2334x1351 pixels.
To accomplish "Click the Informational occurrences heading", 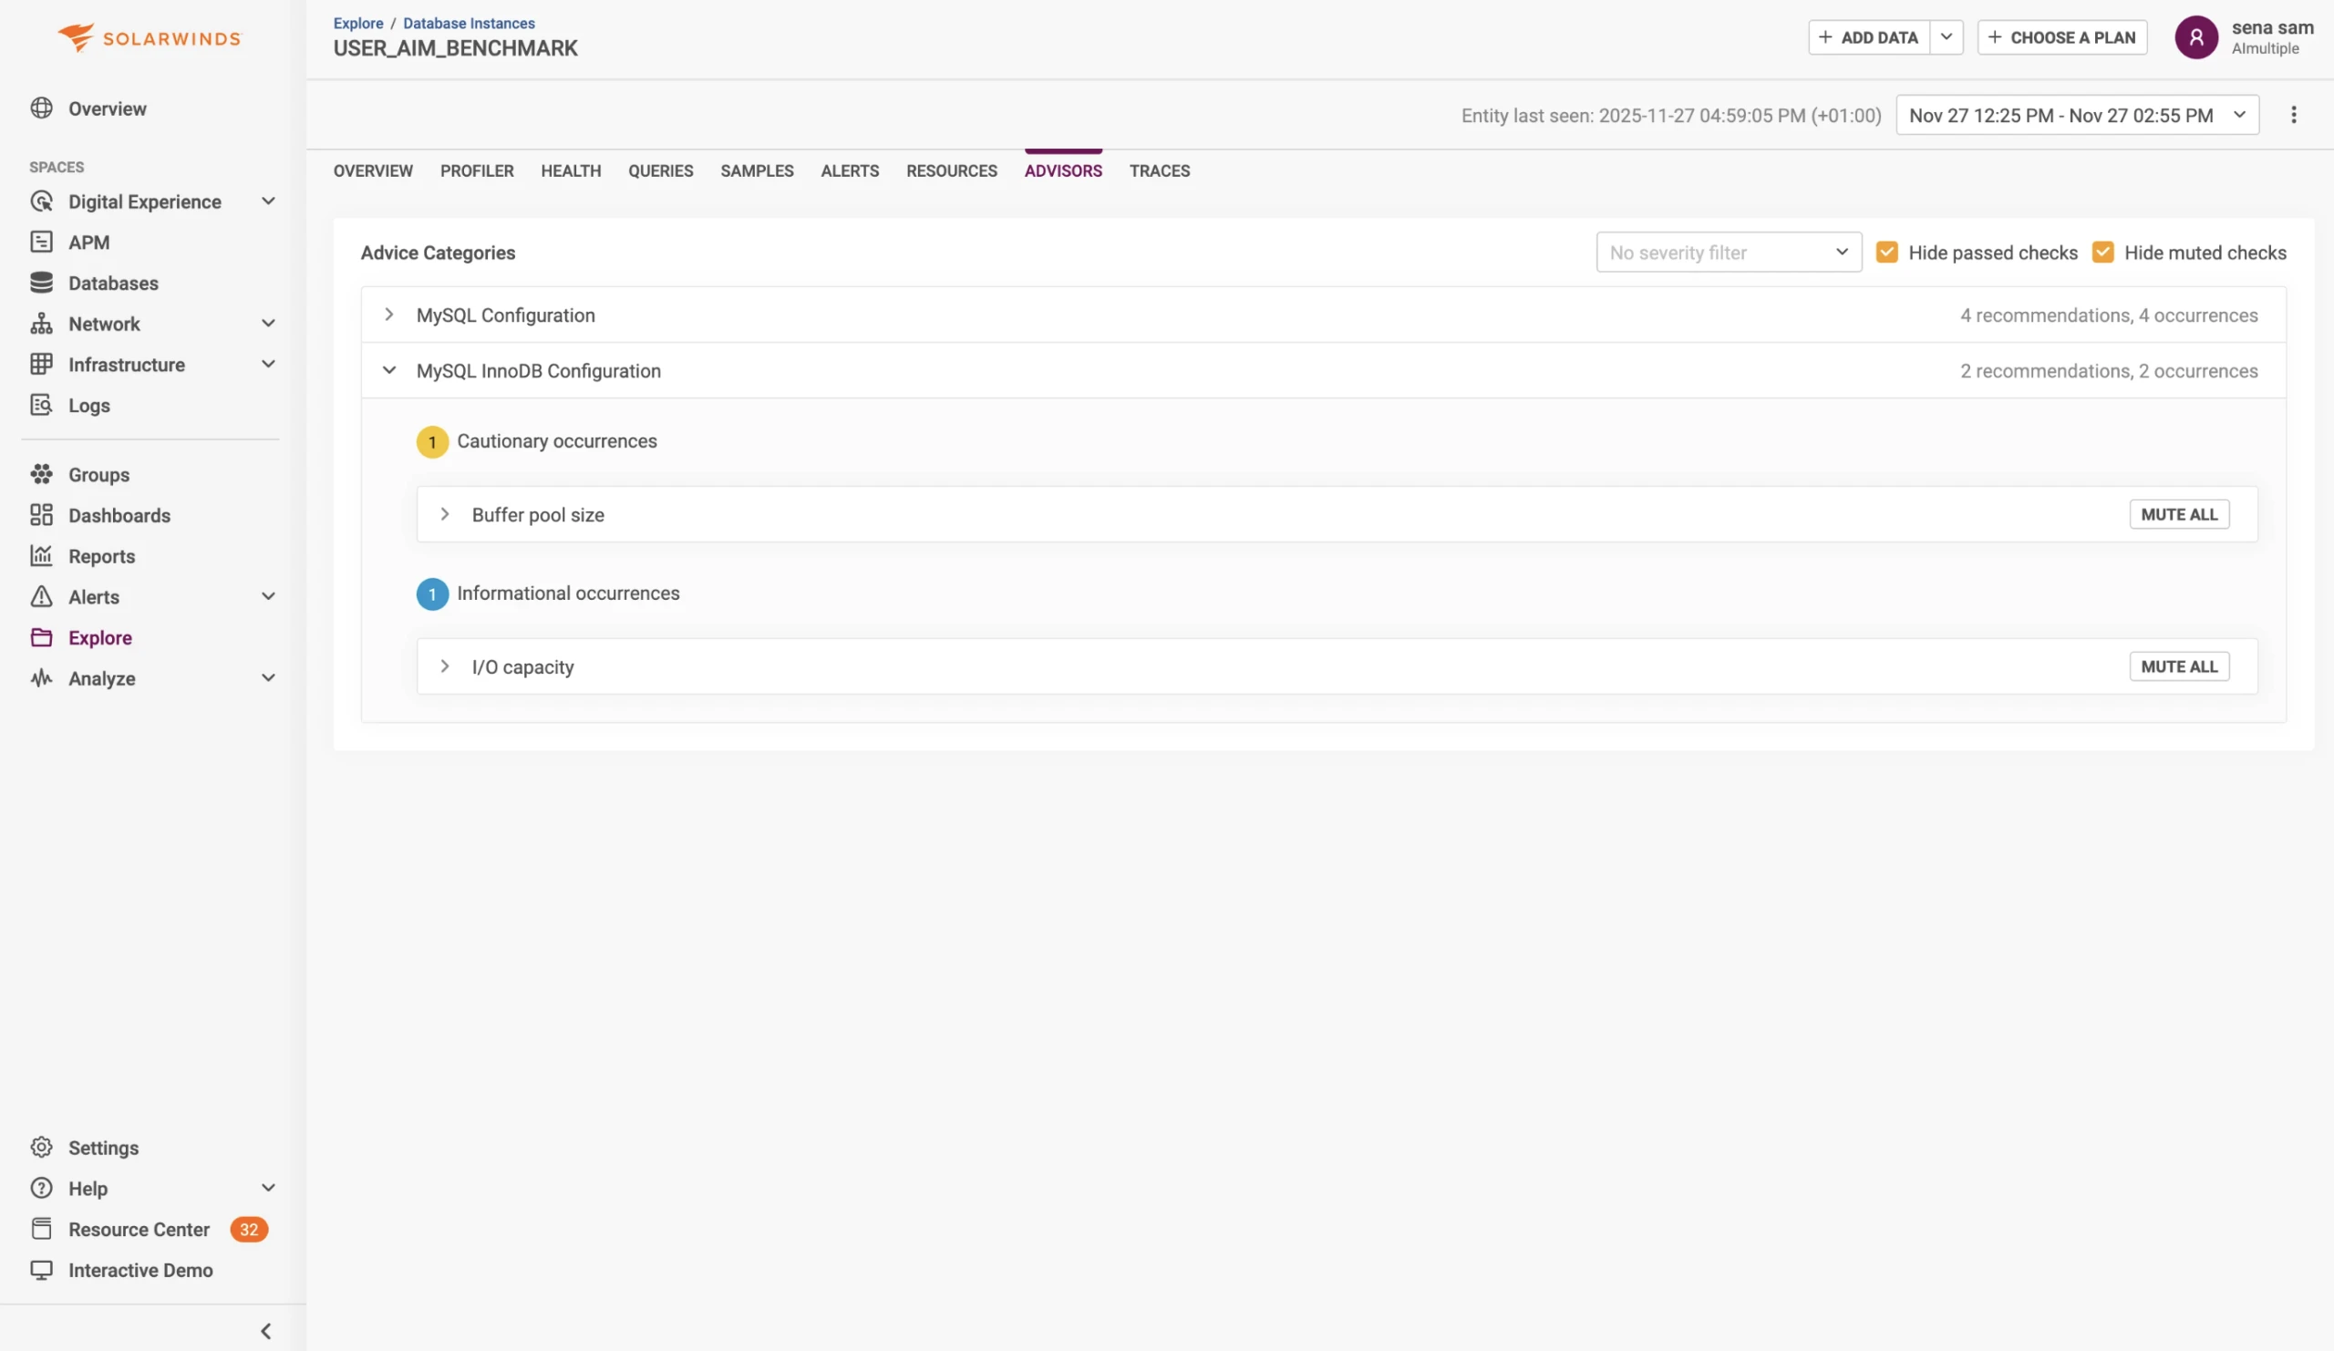I will tap(568, 593).
